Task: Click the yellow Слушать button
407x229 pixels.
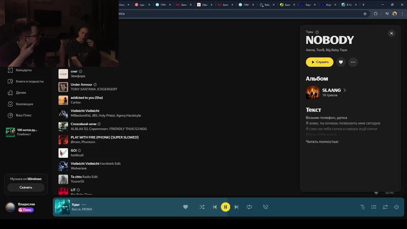Action: click(x=320, y=62)
